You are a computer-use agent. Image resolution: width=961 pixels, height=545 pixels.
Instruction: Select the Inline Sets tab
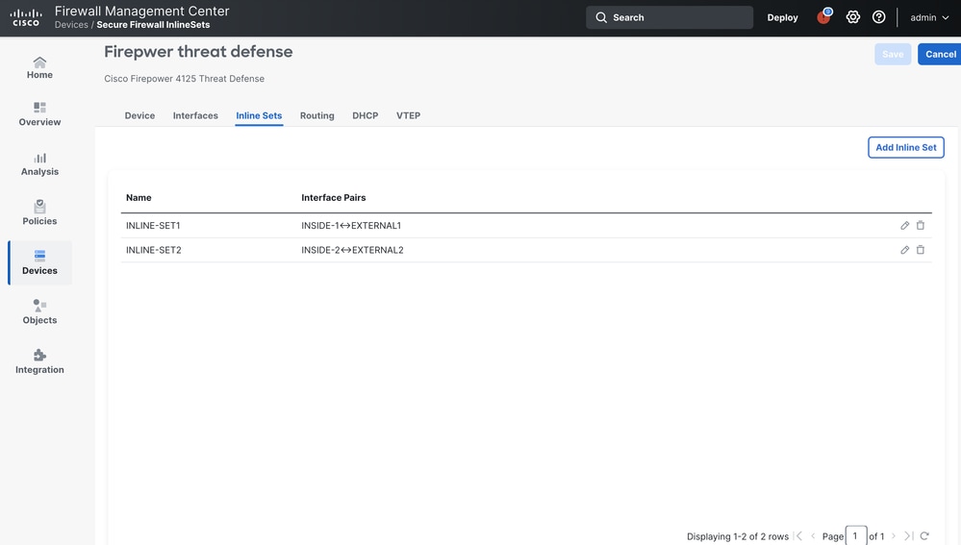coord(259,115)
